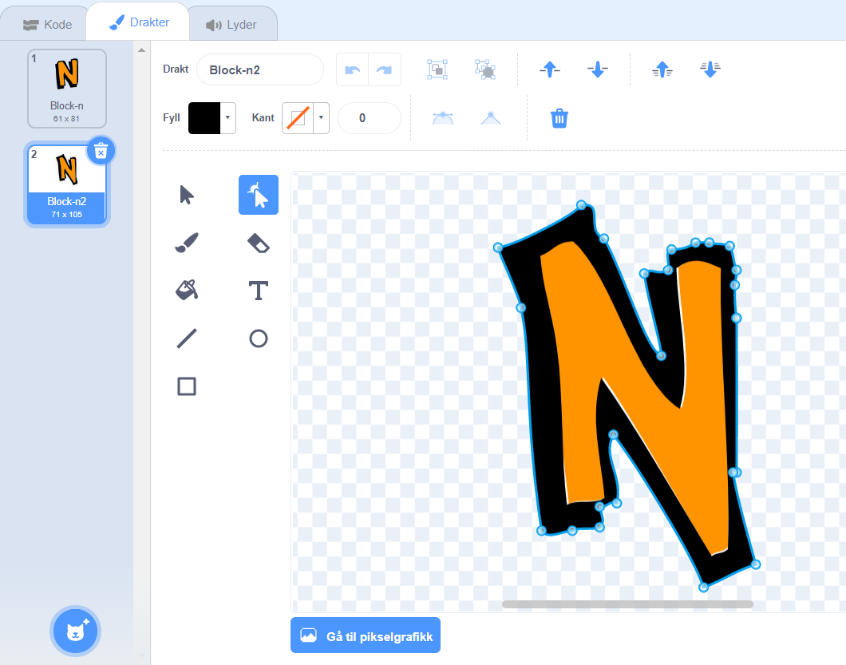Open the choose costume cat button
This screenshot has height=665, width=846.
(75, 631)
